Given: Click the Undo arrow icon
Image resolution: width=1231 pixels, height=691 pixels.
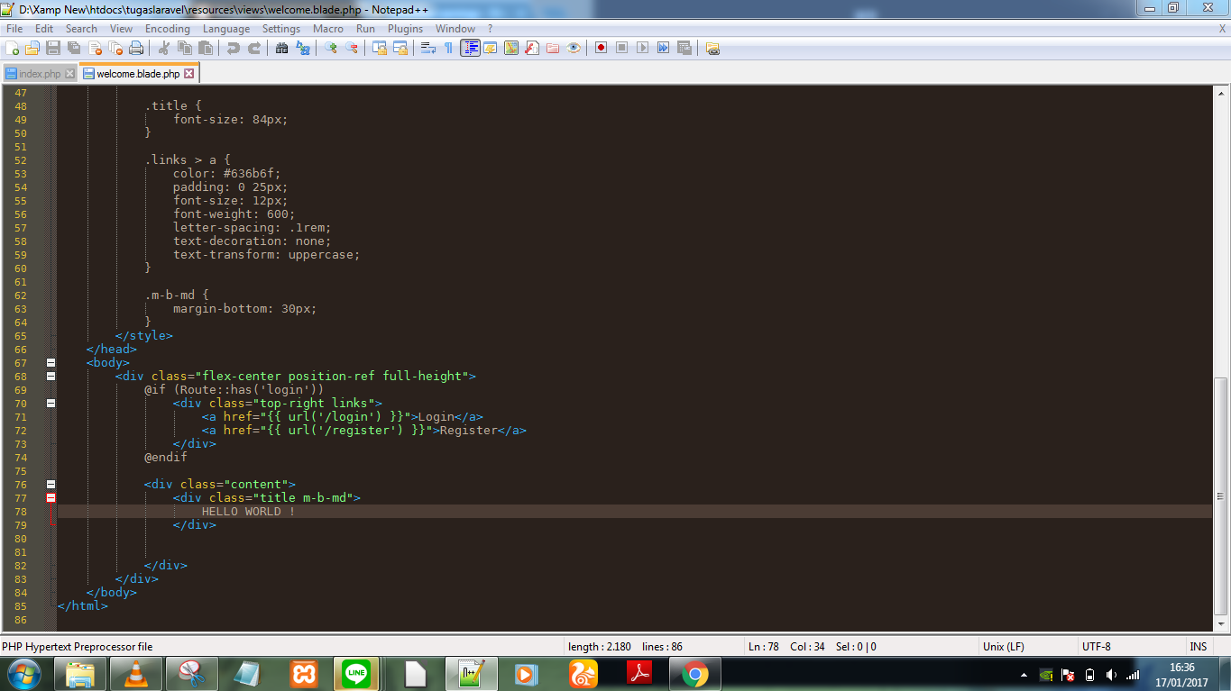Looking at the screenshot, I should (x=233, y=48).
